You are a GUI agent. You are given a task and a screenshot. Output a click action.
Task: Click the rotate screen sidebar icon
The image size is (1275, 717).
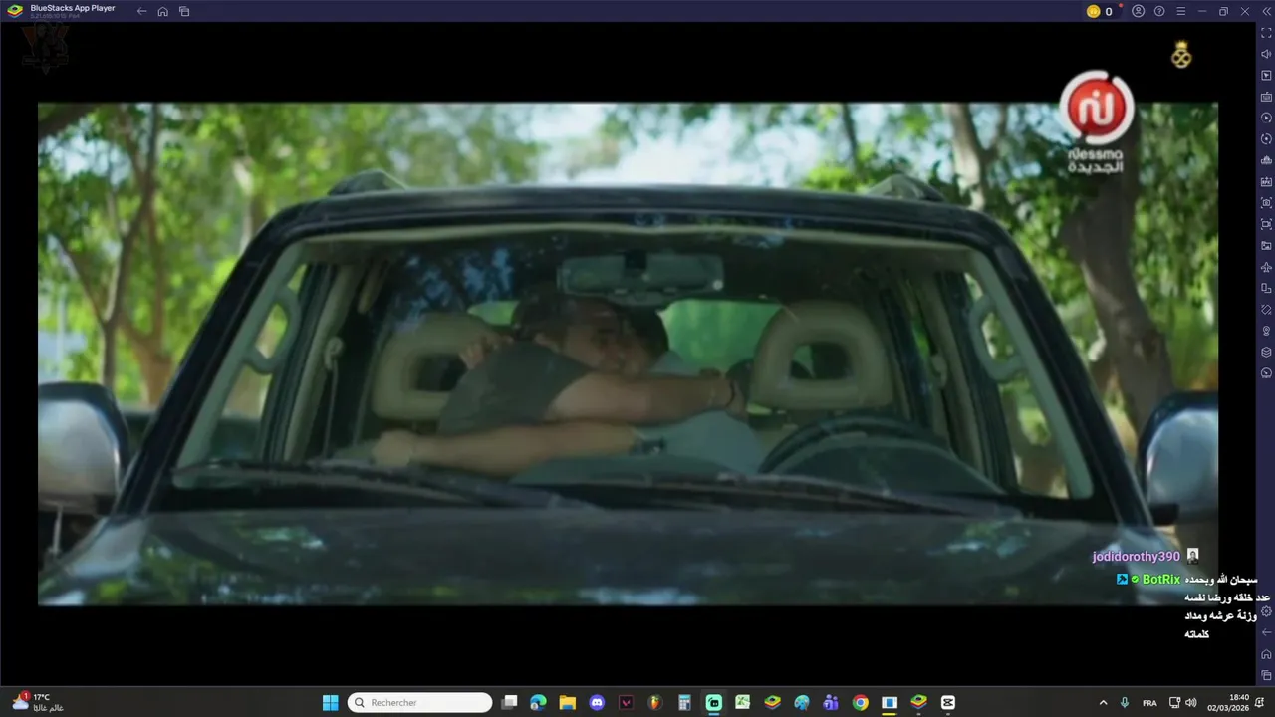point(1266,288)
